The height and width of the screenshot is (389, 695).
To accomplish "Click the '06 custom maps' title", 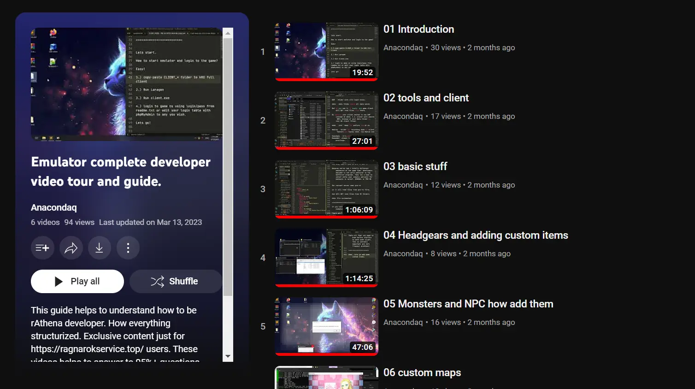I will (x=422, y=372).
